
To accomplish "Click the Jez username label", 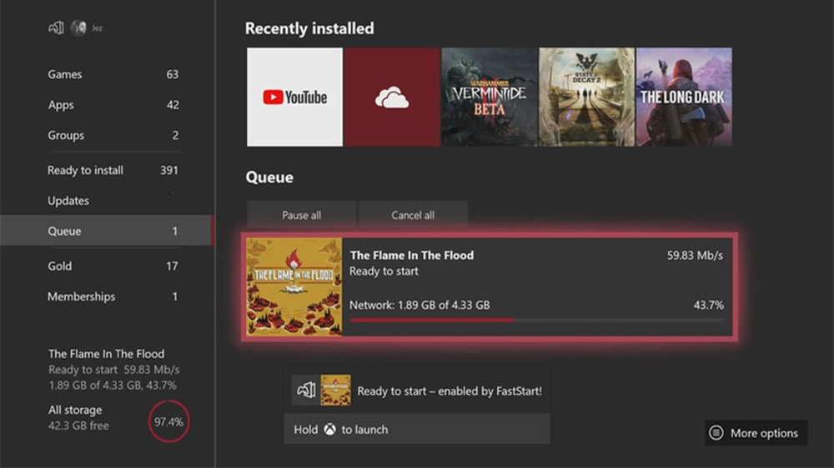I will (x=97, y=28).
